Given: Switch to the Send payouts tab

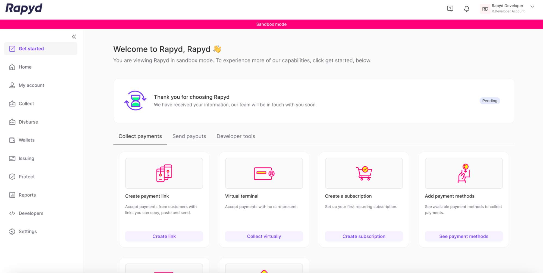Looking at the screenshot, I should coord(189,136).
